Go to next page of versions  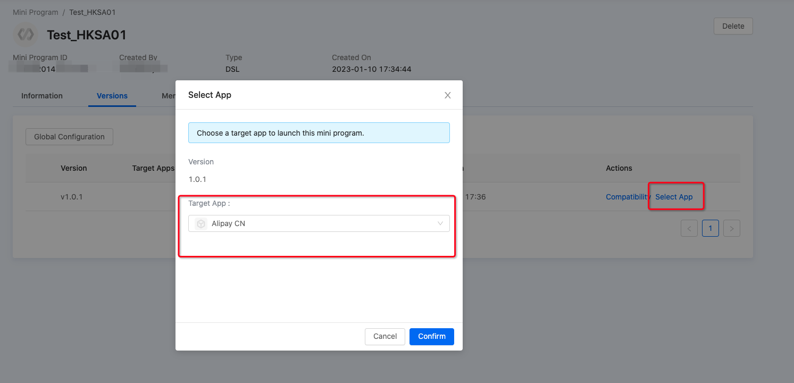pos(731,229)
